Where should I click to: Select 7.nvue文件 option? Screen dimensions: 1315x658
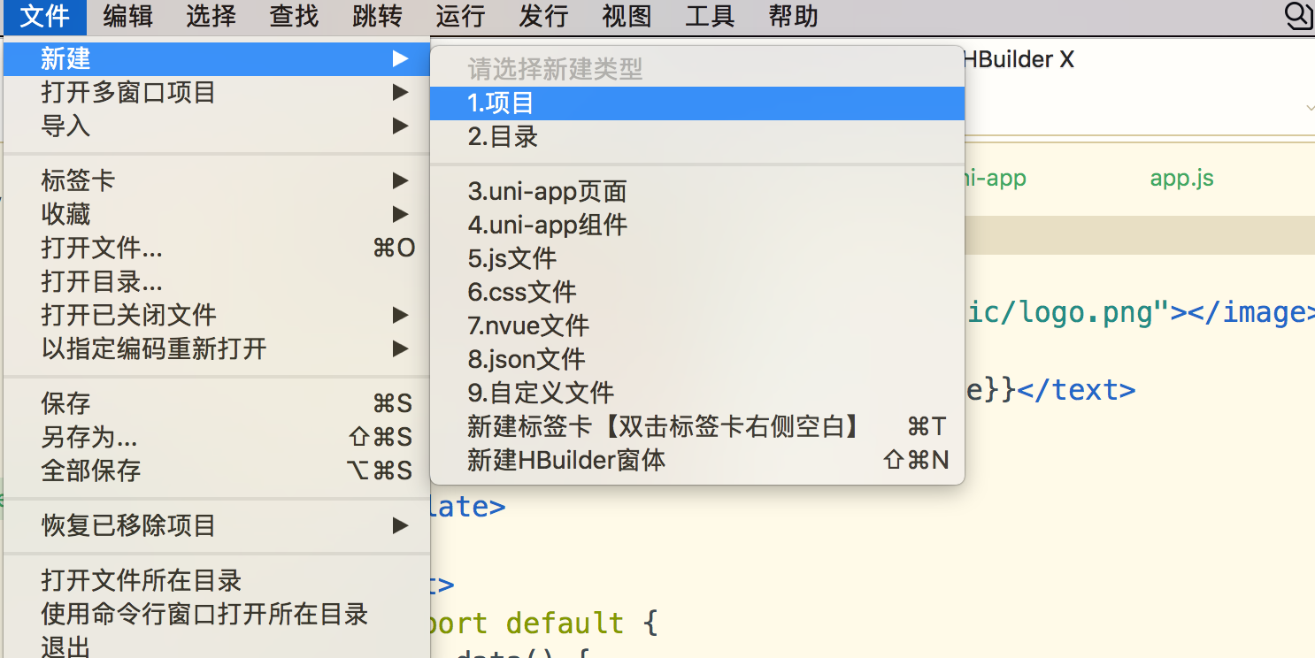697,326
